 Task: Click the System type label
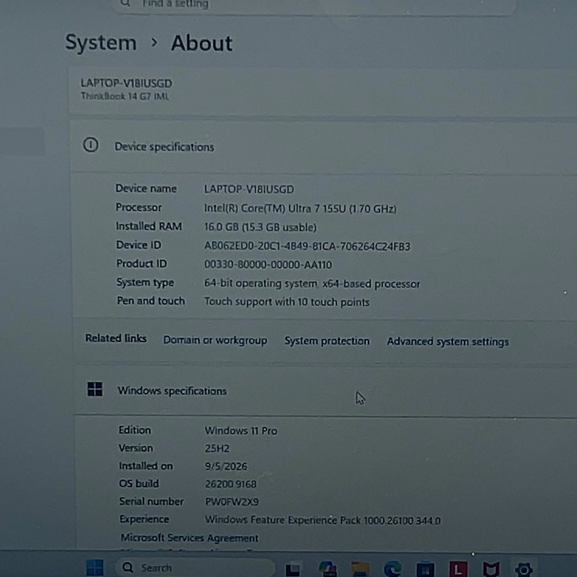click(145, 282)
